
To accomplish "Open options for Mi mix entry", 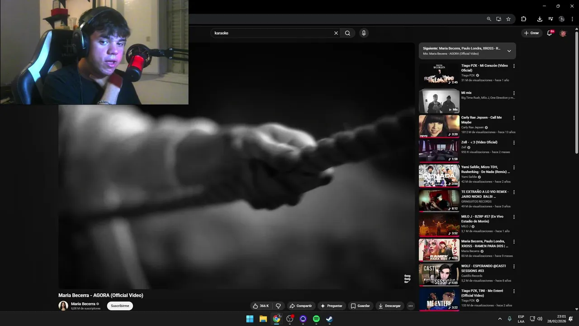I will coord(514,93).
